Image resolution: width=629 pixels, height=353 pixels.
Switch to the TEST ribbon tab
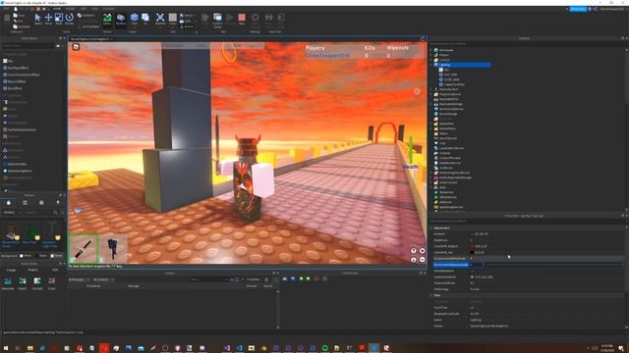tap(83, 9)
